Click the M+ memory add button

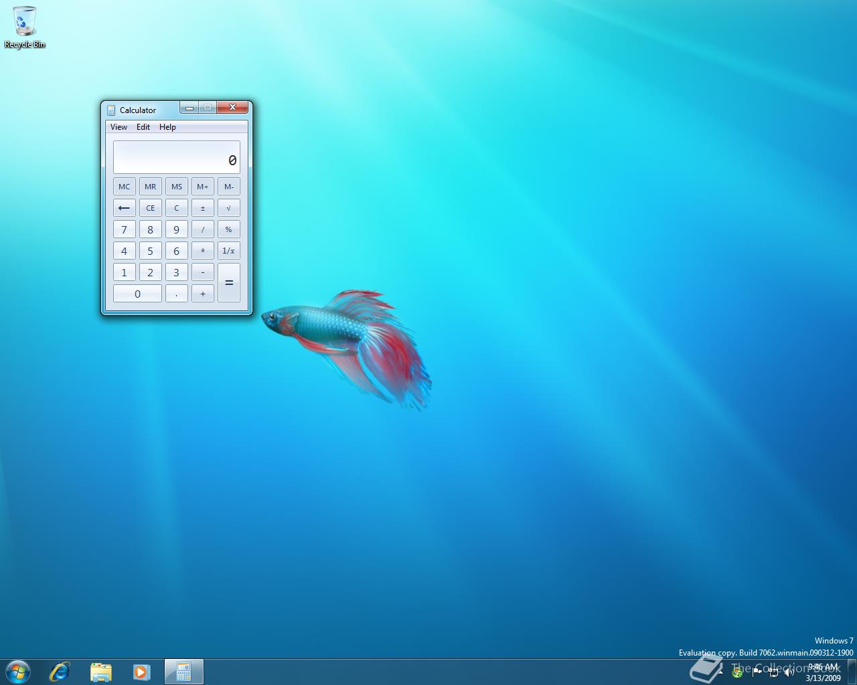pos(203,187)
